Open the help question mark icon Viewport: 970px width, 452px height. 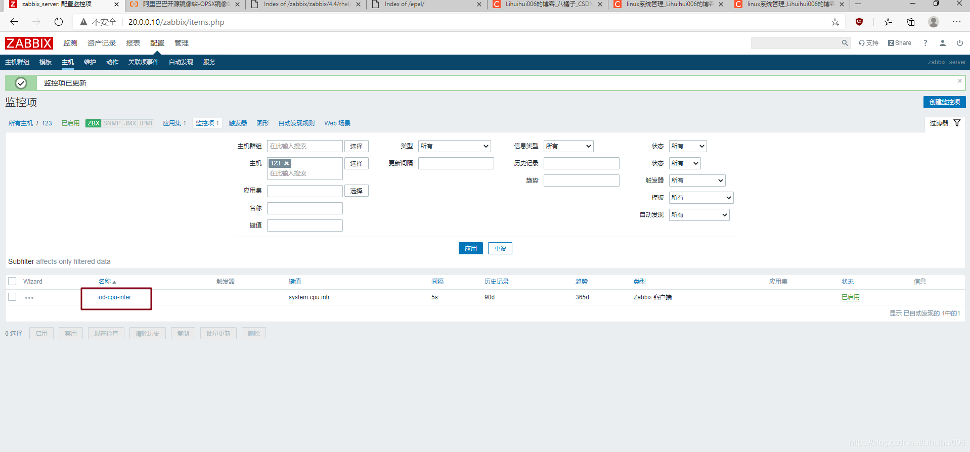[925, 43]
